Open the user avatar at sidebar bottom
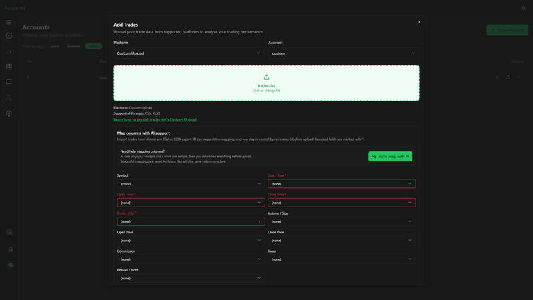Screen dimensions: 533x300 [11, 265]
